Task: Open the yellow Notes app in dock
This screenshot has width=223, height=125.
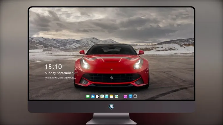Action: click(111, 96)
